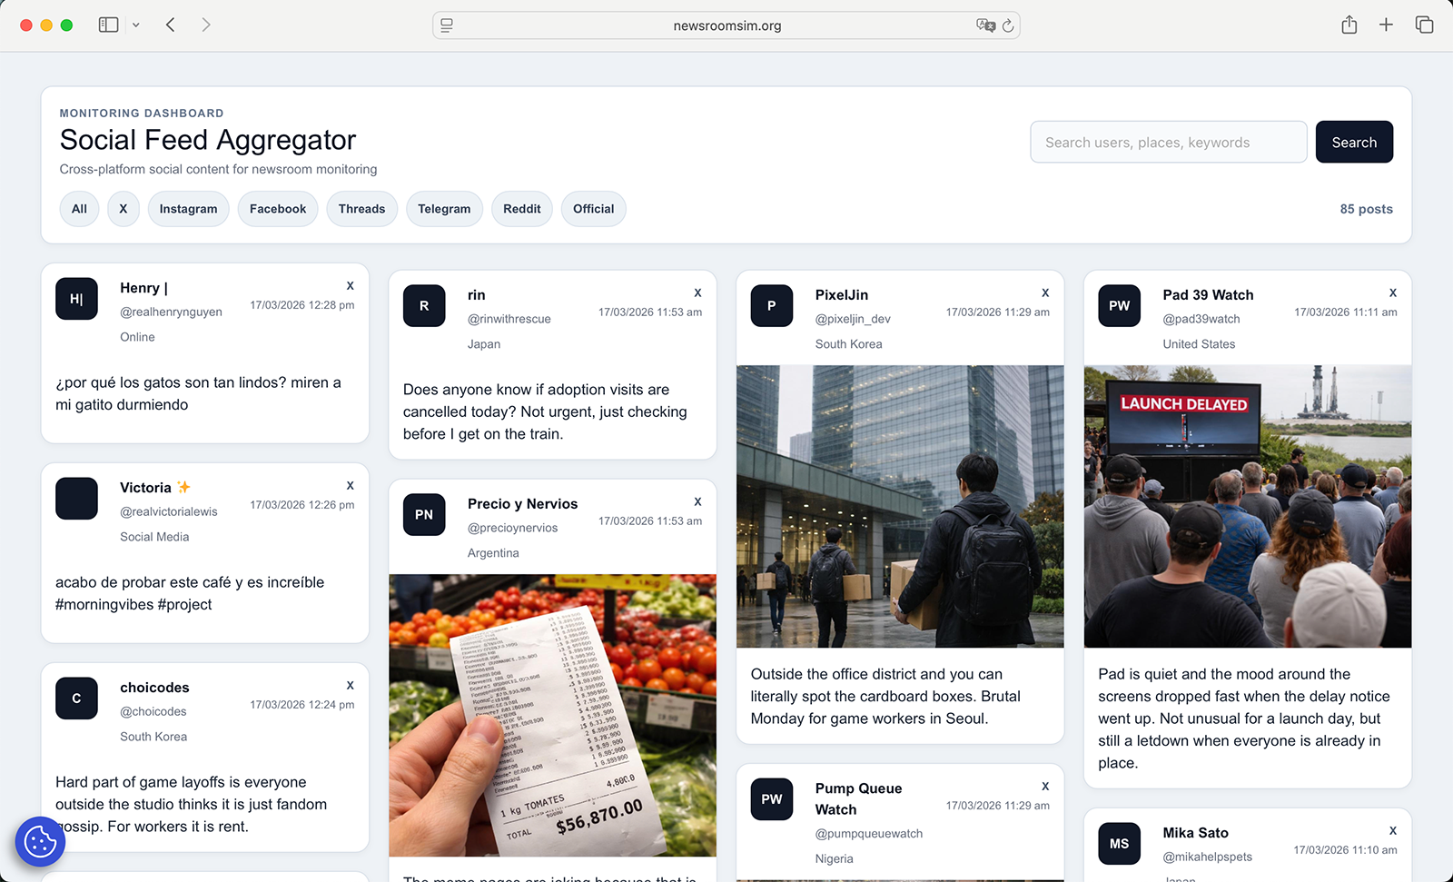Switch to the Telegram filter tab
The height and width of the screenshot is (882, 1453).
(x=444, y=208)
